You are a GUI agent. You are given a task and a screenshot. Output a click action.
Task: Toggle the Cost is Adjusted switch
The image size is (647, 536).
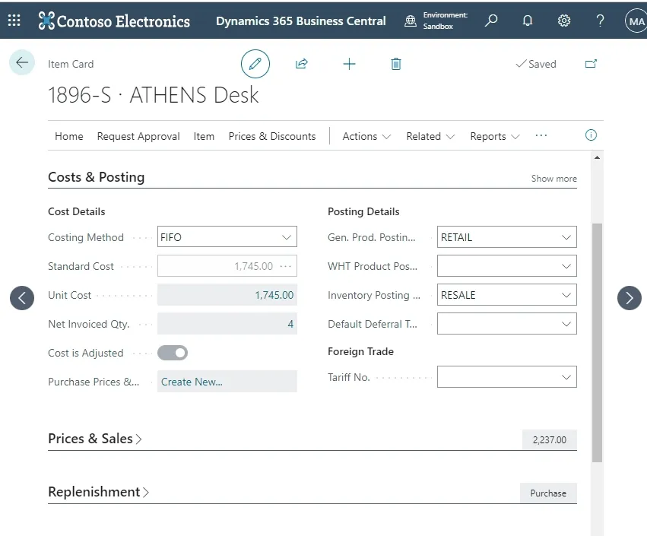click(x=173, y=353)
